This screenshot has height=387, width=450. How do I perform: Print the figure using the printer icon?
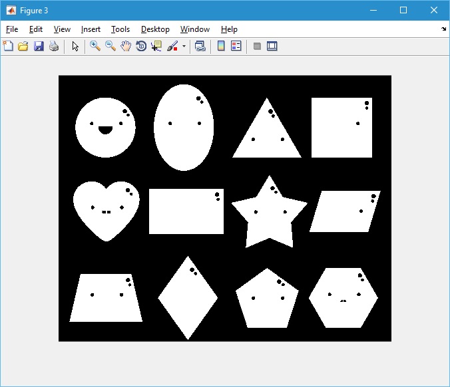[54, 46]
